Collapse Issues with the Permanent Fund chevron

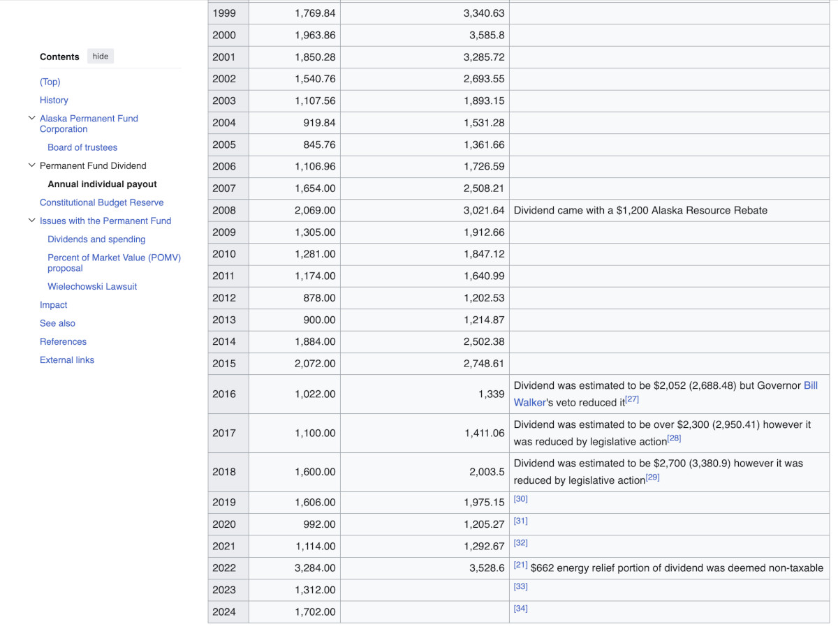coord(31,221)
